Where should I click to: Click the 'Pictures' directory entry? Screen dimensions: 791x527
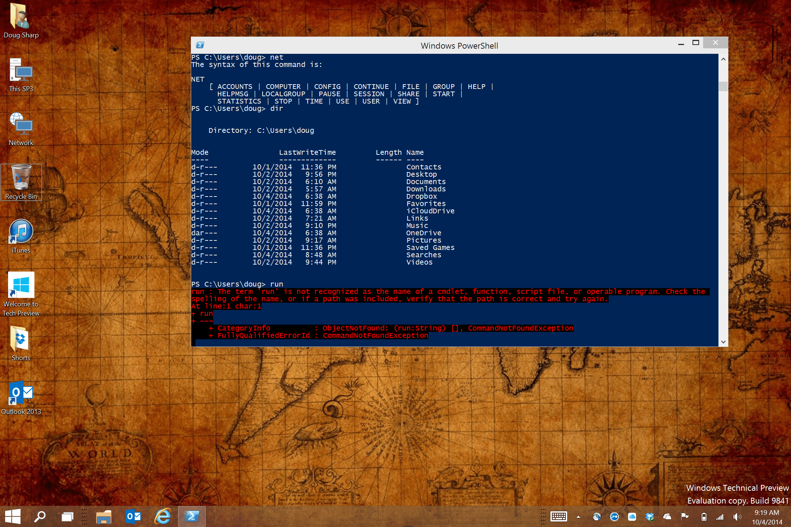pos(424,240)
